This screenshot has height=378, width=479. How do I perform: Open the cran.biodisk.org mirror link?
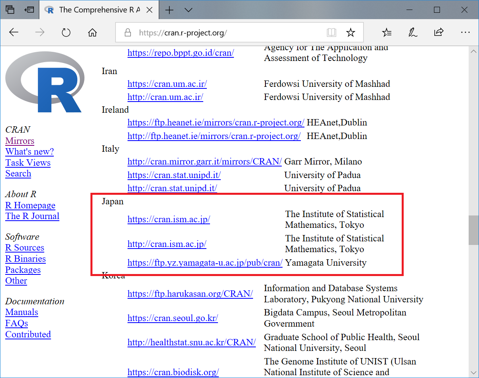coord(173,372)
